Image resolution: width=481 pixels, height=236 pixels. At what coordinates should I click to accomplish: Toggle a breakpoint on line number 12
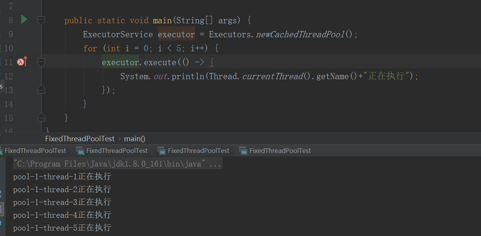coord(9,76)
